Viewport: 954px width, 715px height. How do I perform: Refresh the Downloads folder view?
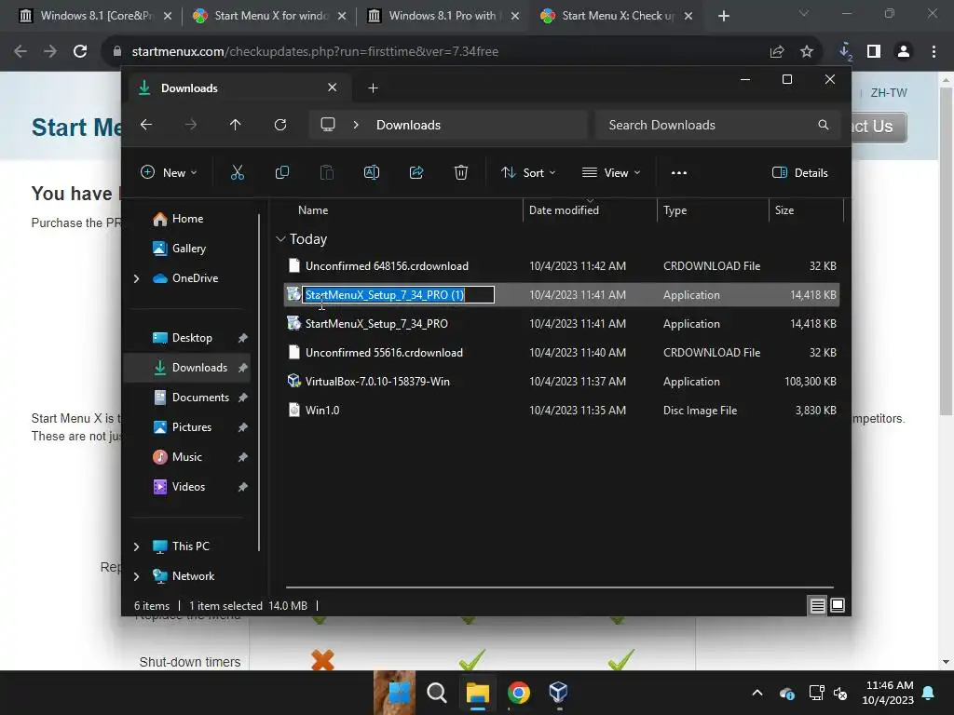click(x=280, y=125)
